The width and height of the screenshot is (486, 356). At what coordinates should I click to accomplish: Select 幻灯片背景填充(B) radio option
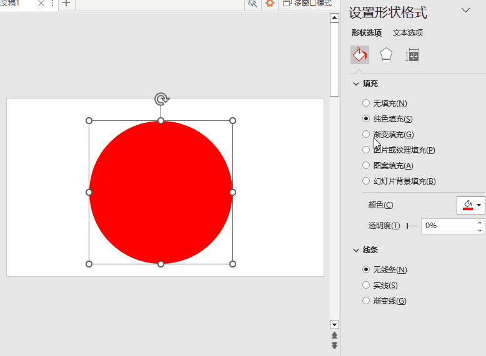[366, 181]
